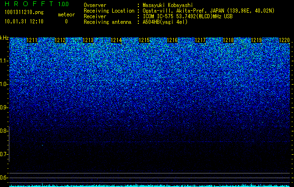294x187 pixels.
Task: Click the cyan signal level strip at bottom
Action: [x=150, y=186]
